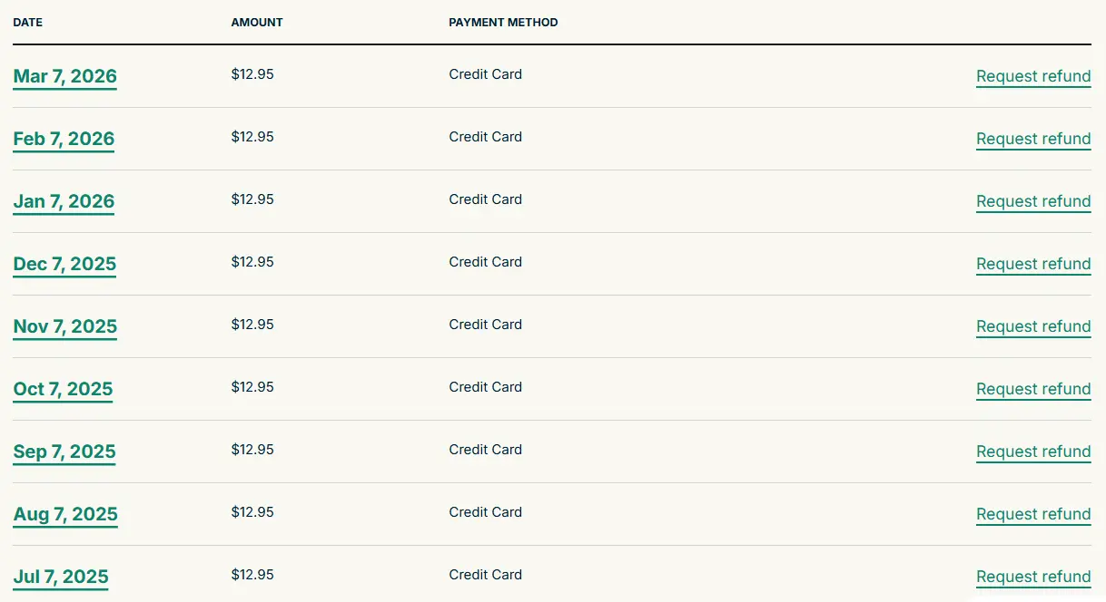
Task: Request refund for Oct 7, 2025 charge
Action: pos(1033,390)
